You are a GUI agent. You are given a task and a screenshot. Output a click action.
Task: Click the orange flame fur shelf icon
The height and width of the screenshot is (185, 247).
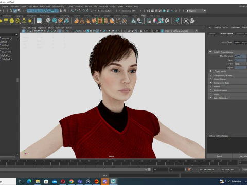(88, 21)
